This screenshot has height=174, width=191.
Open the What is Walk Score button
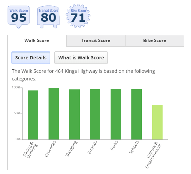click(x=81, y=58)
